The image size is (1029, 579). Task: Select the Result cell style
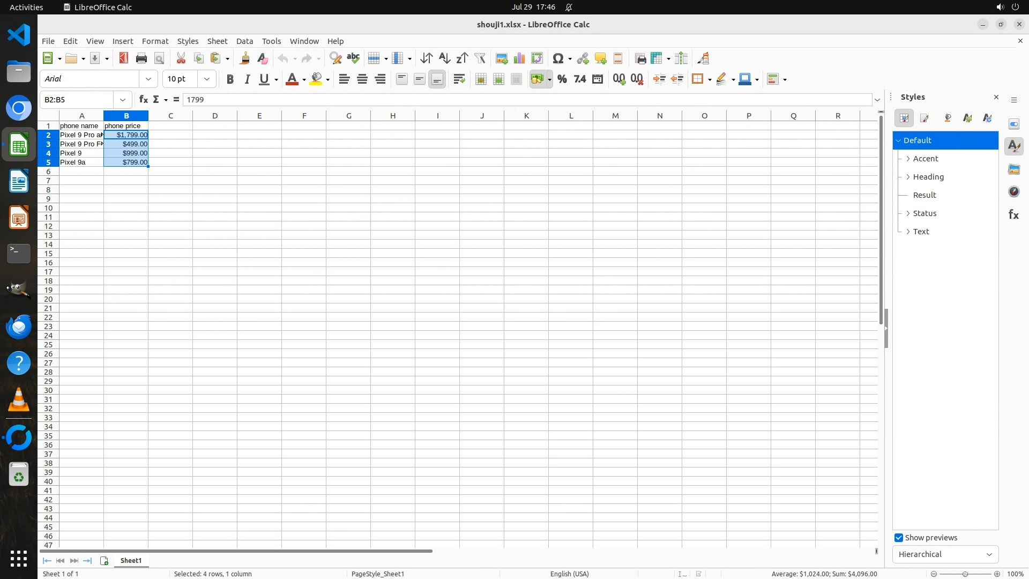924,195
